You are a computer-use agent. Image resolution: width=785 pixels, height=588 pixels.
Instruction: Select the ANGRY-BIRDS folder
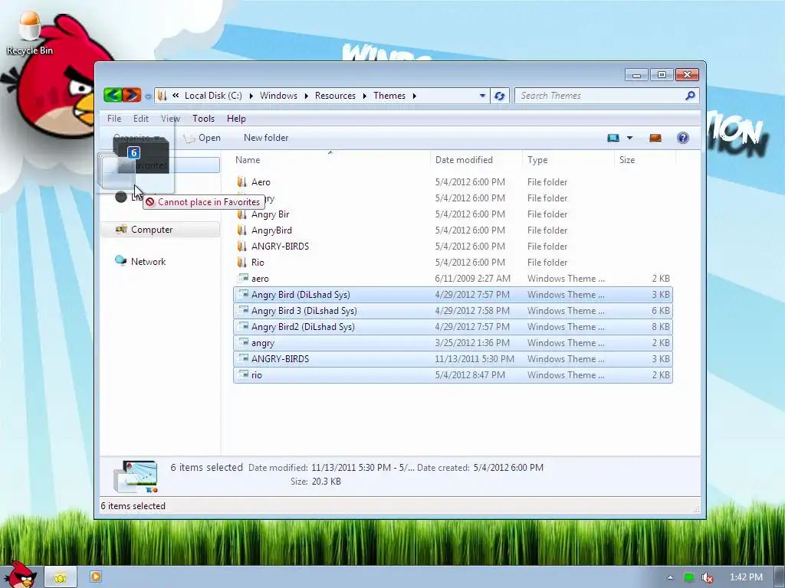click(453, 246)
